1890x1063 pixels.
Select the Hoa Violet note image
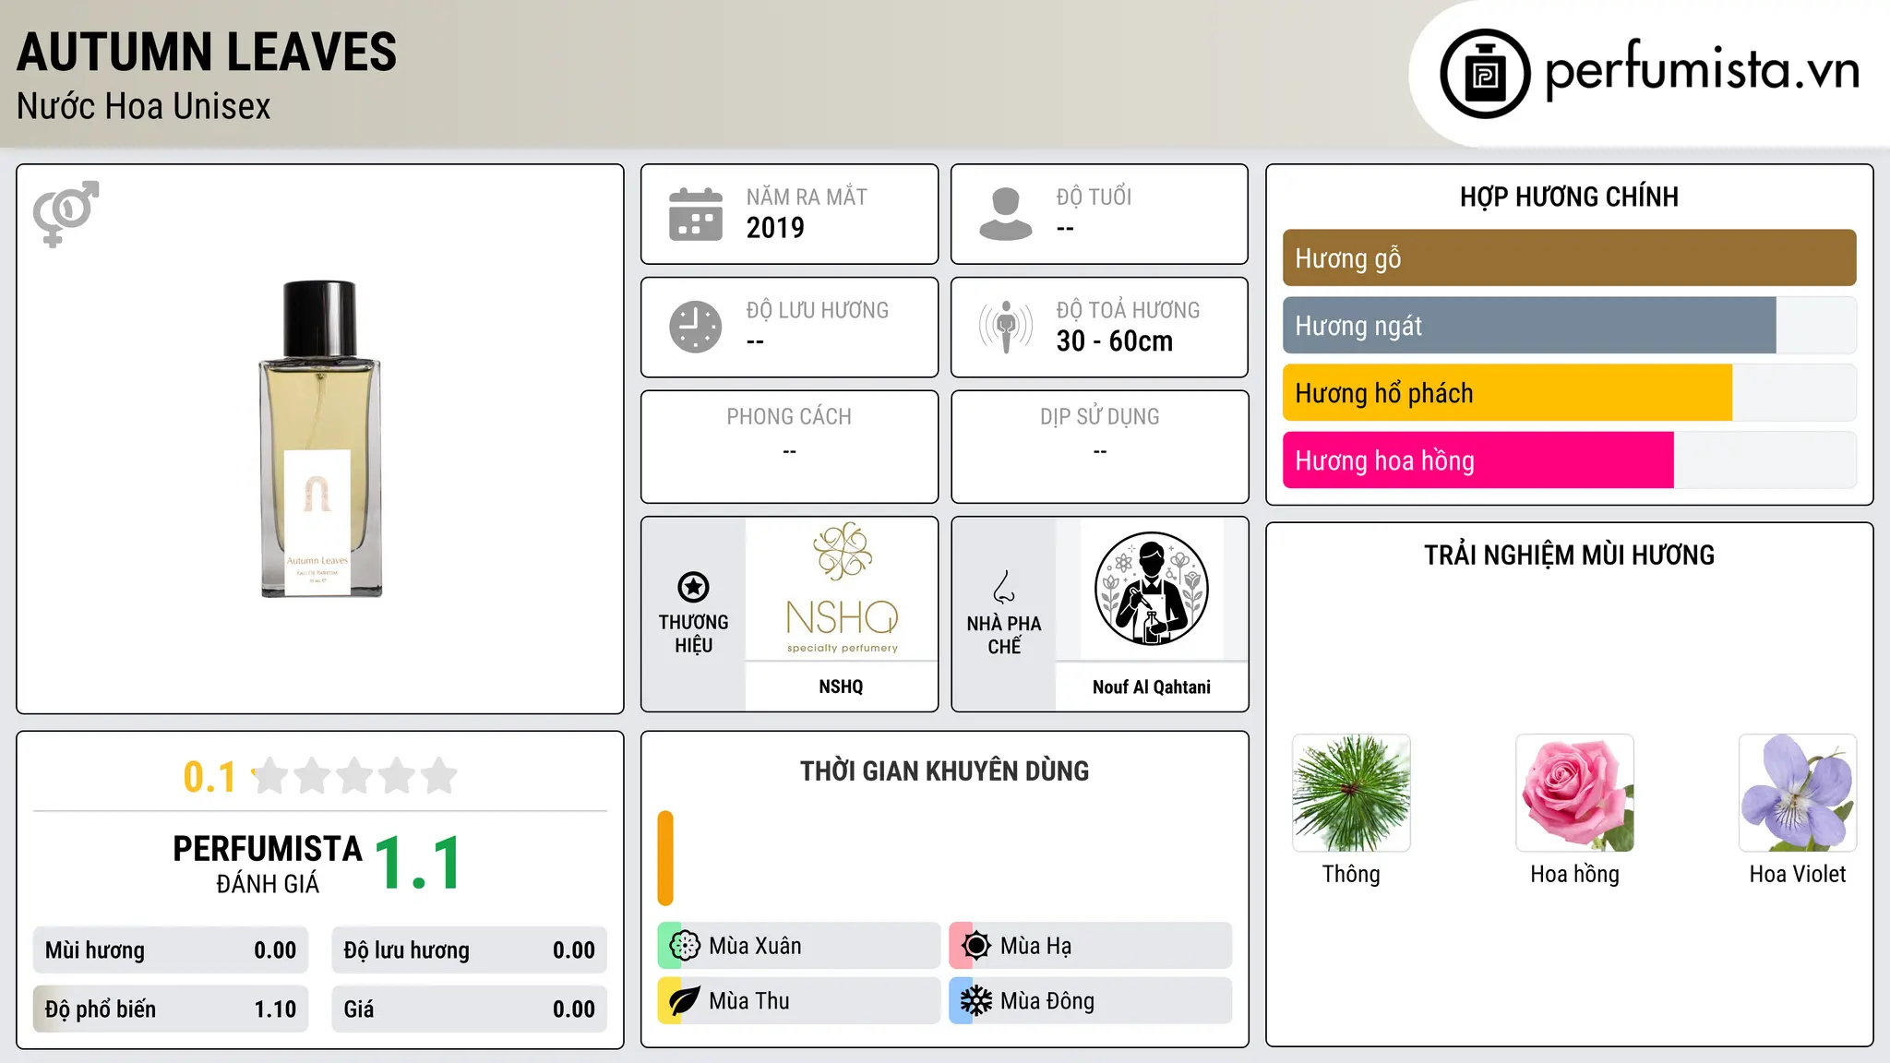click(1798, 793)
